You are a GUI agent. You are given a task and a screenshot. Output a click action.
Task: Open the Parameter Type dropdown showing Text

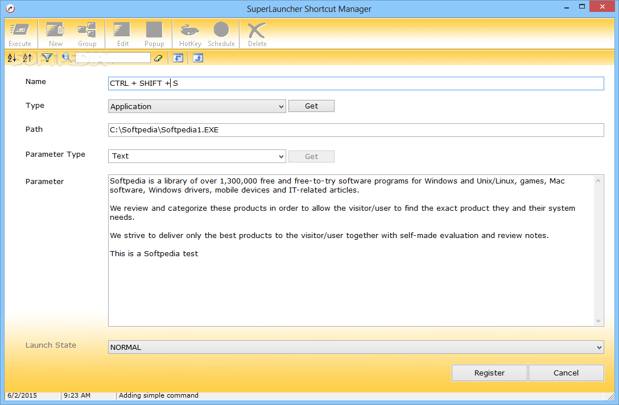(197, 156)
